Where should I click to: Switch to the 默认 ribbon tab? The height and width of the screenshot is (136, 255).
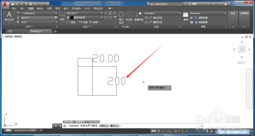(x=14, y=9)
